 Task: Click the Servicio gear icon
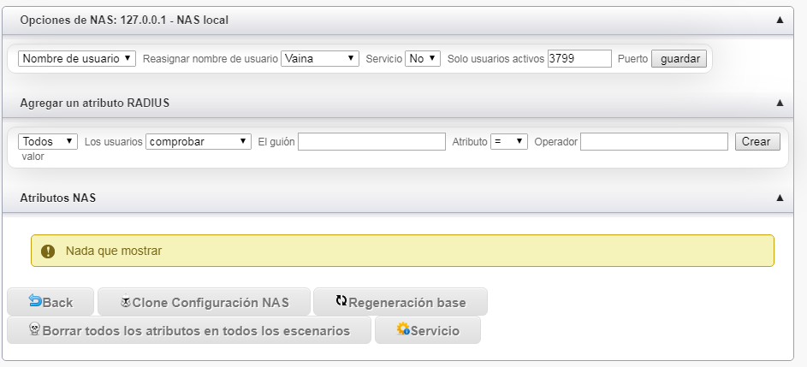(403, 329)
